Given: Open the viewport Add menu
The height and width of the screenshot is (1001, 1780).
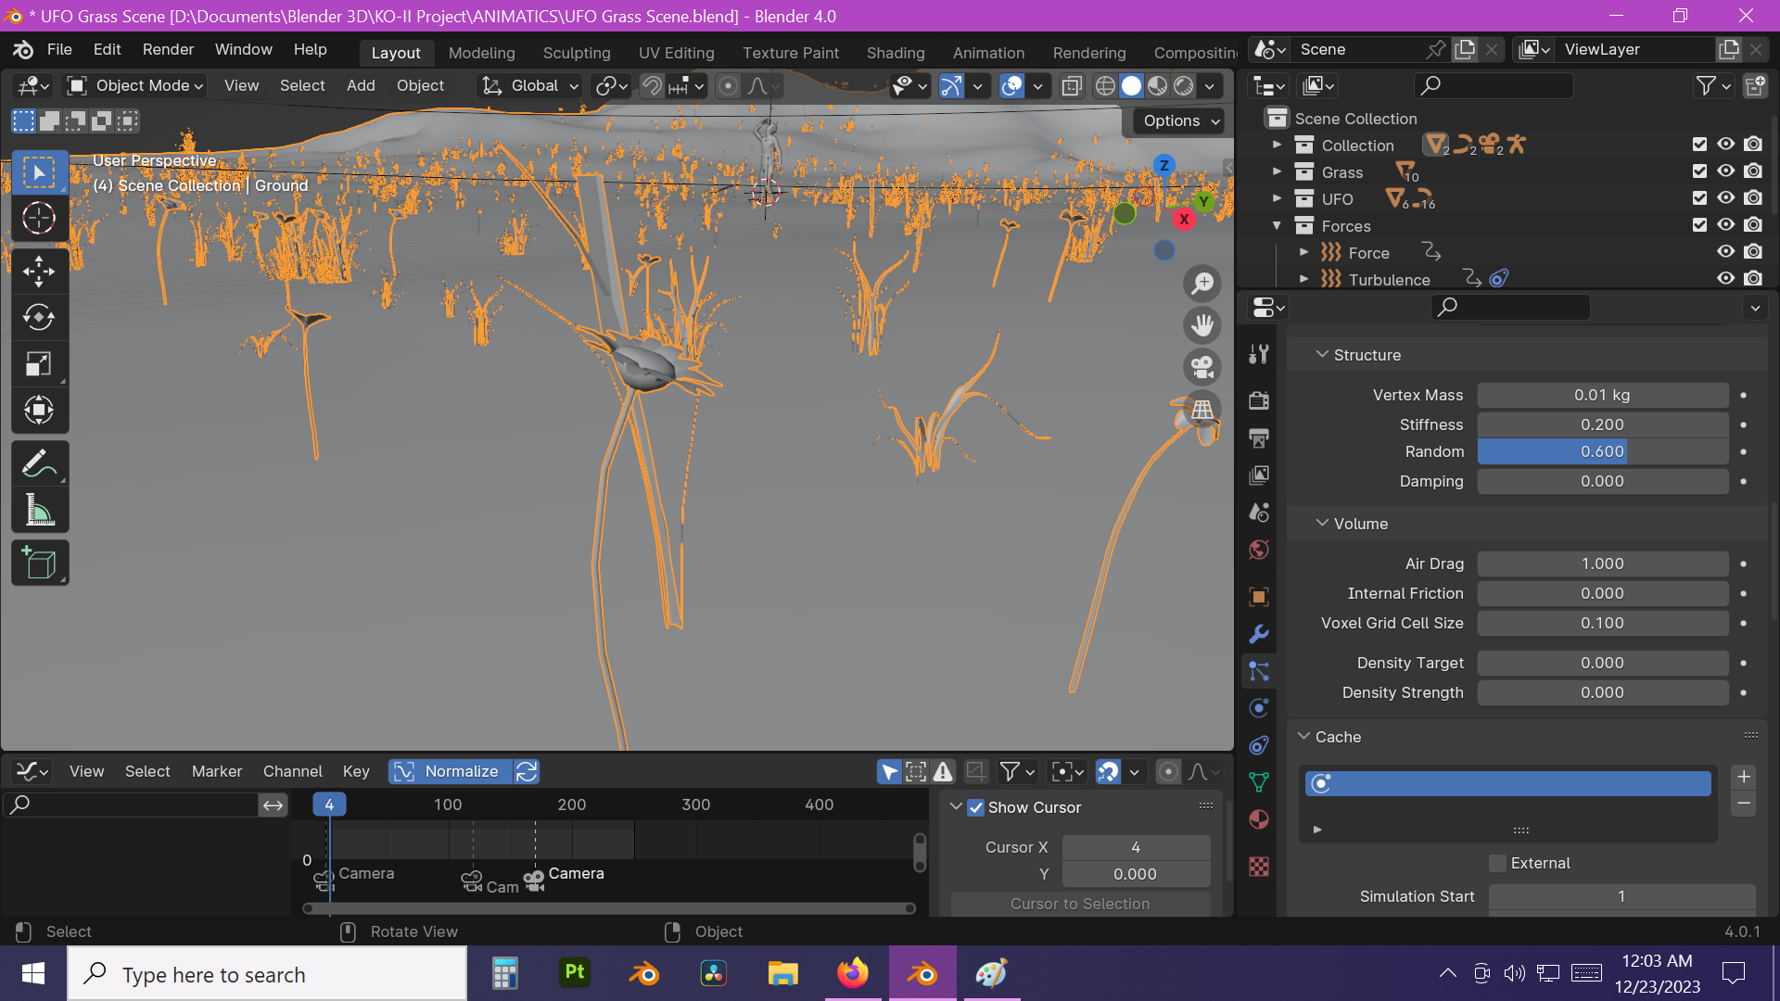Looking at the screenshot, I should (x=361, y=86).
